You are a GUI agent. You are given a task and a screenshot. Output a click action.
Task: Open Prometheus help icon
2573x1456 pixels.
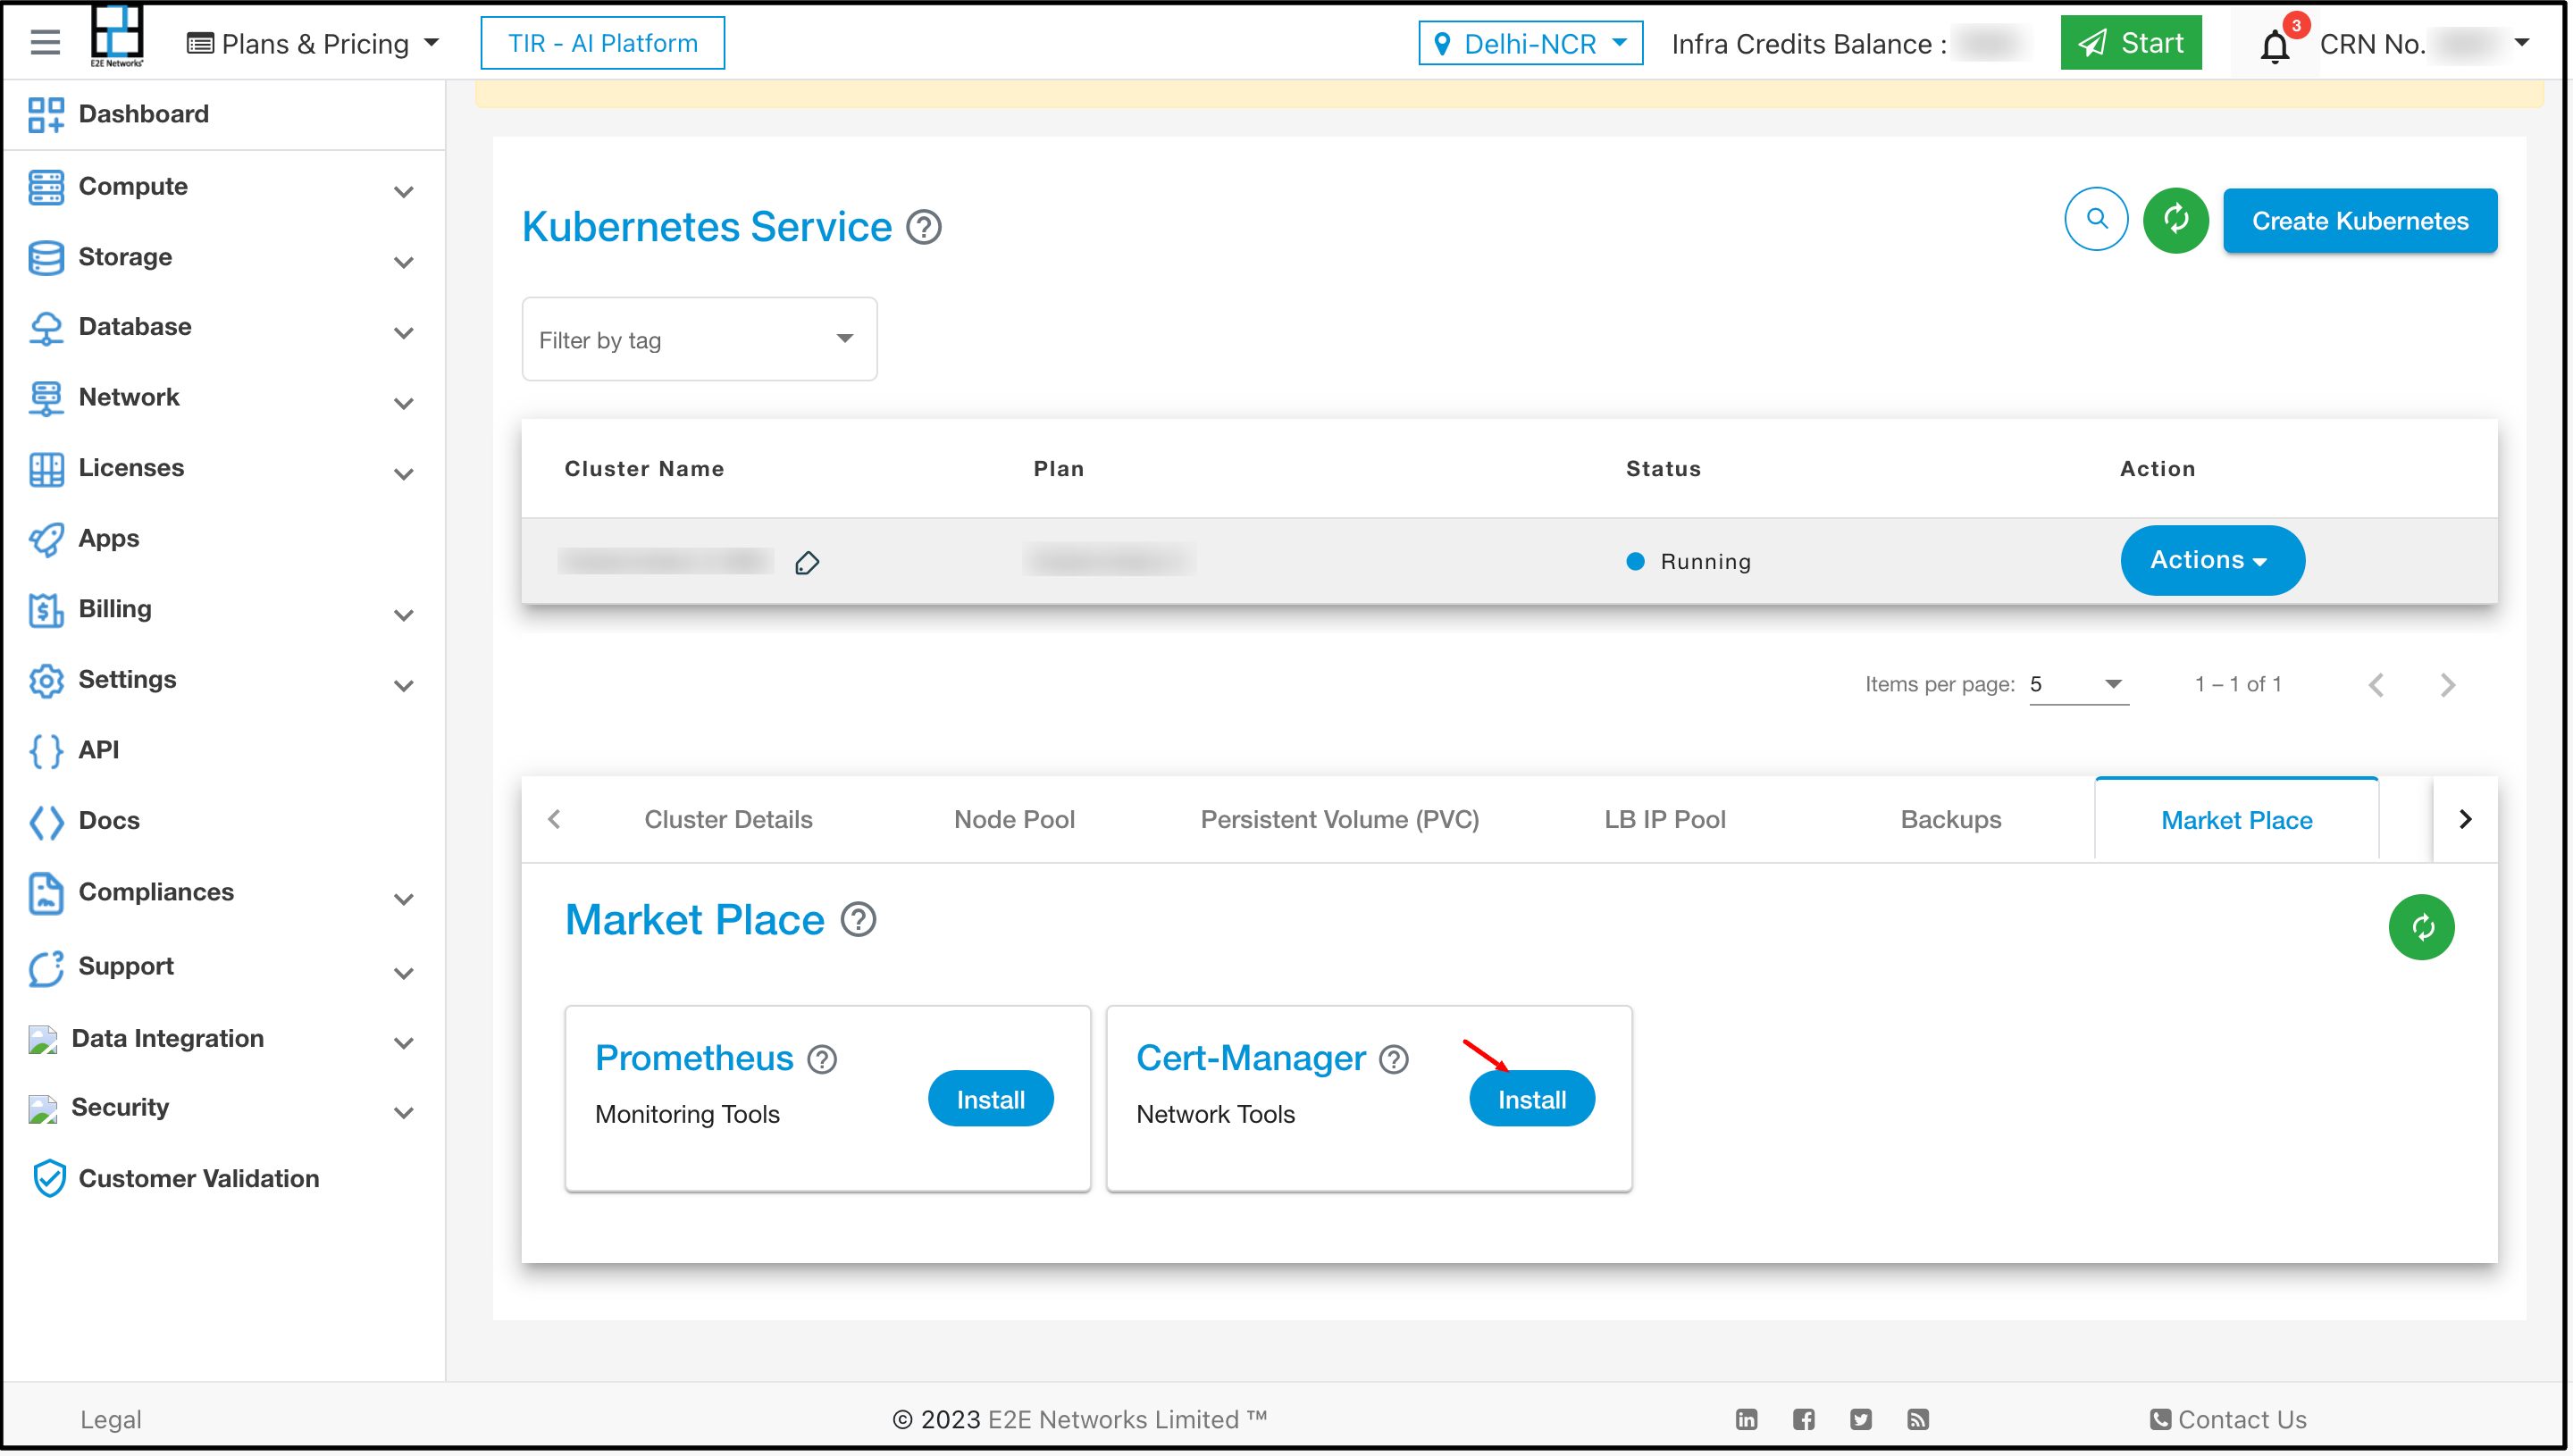822,1059
